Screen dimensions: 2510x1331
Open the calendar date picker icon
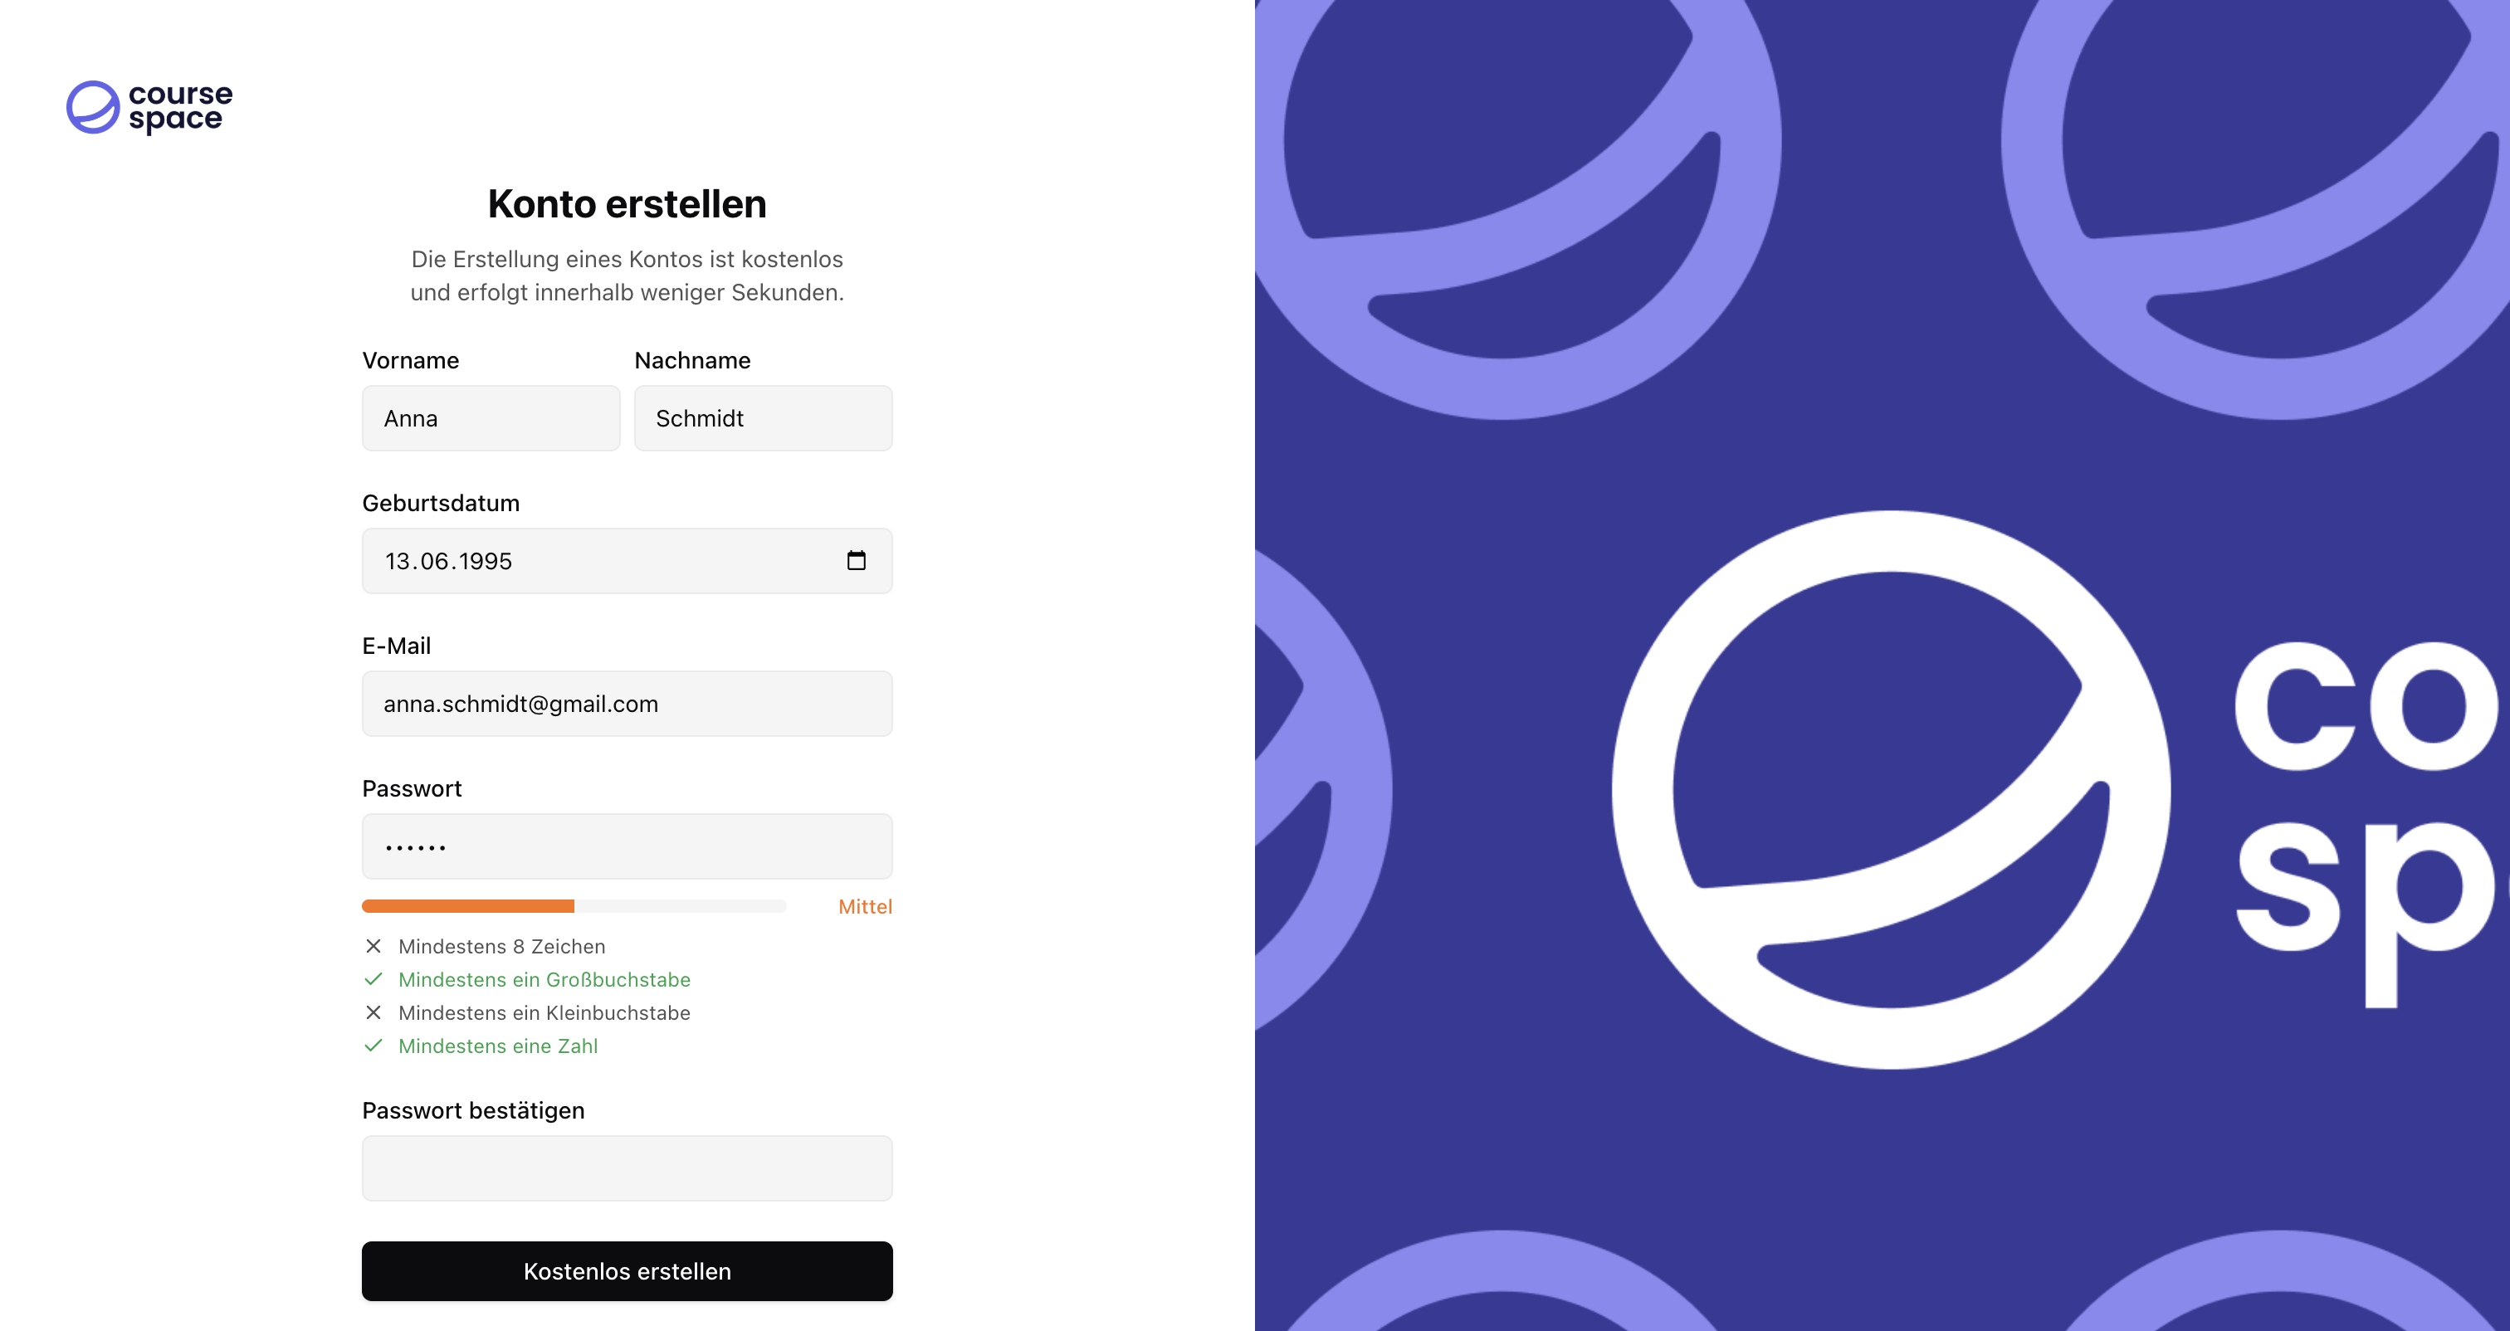tap(856, 560)
